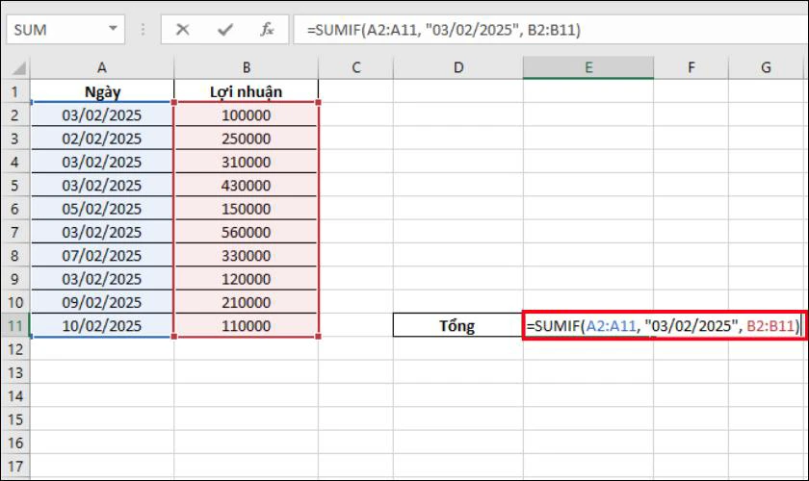809x481 pixels.
Task: Click the SUMIF formula in cell E11
Action: pyautogui.click(x=664, y=325)
